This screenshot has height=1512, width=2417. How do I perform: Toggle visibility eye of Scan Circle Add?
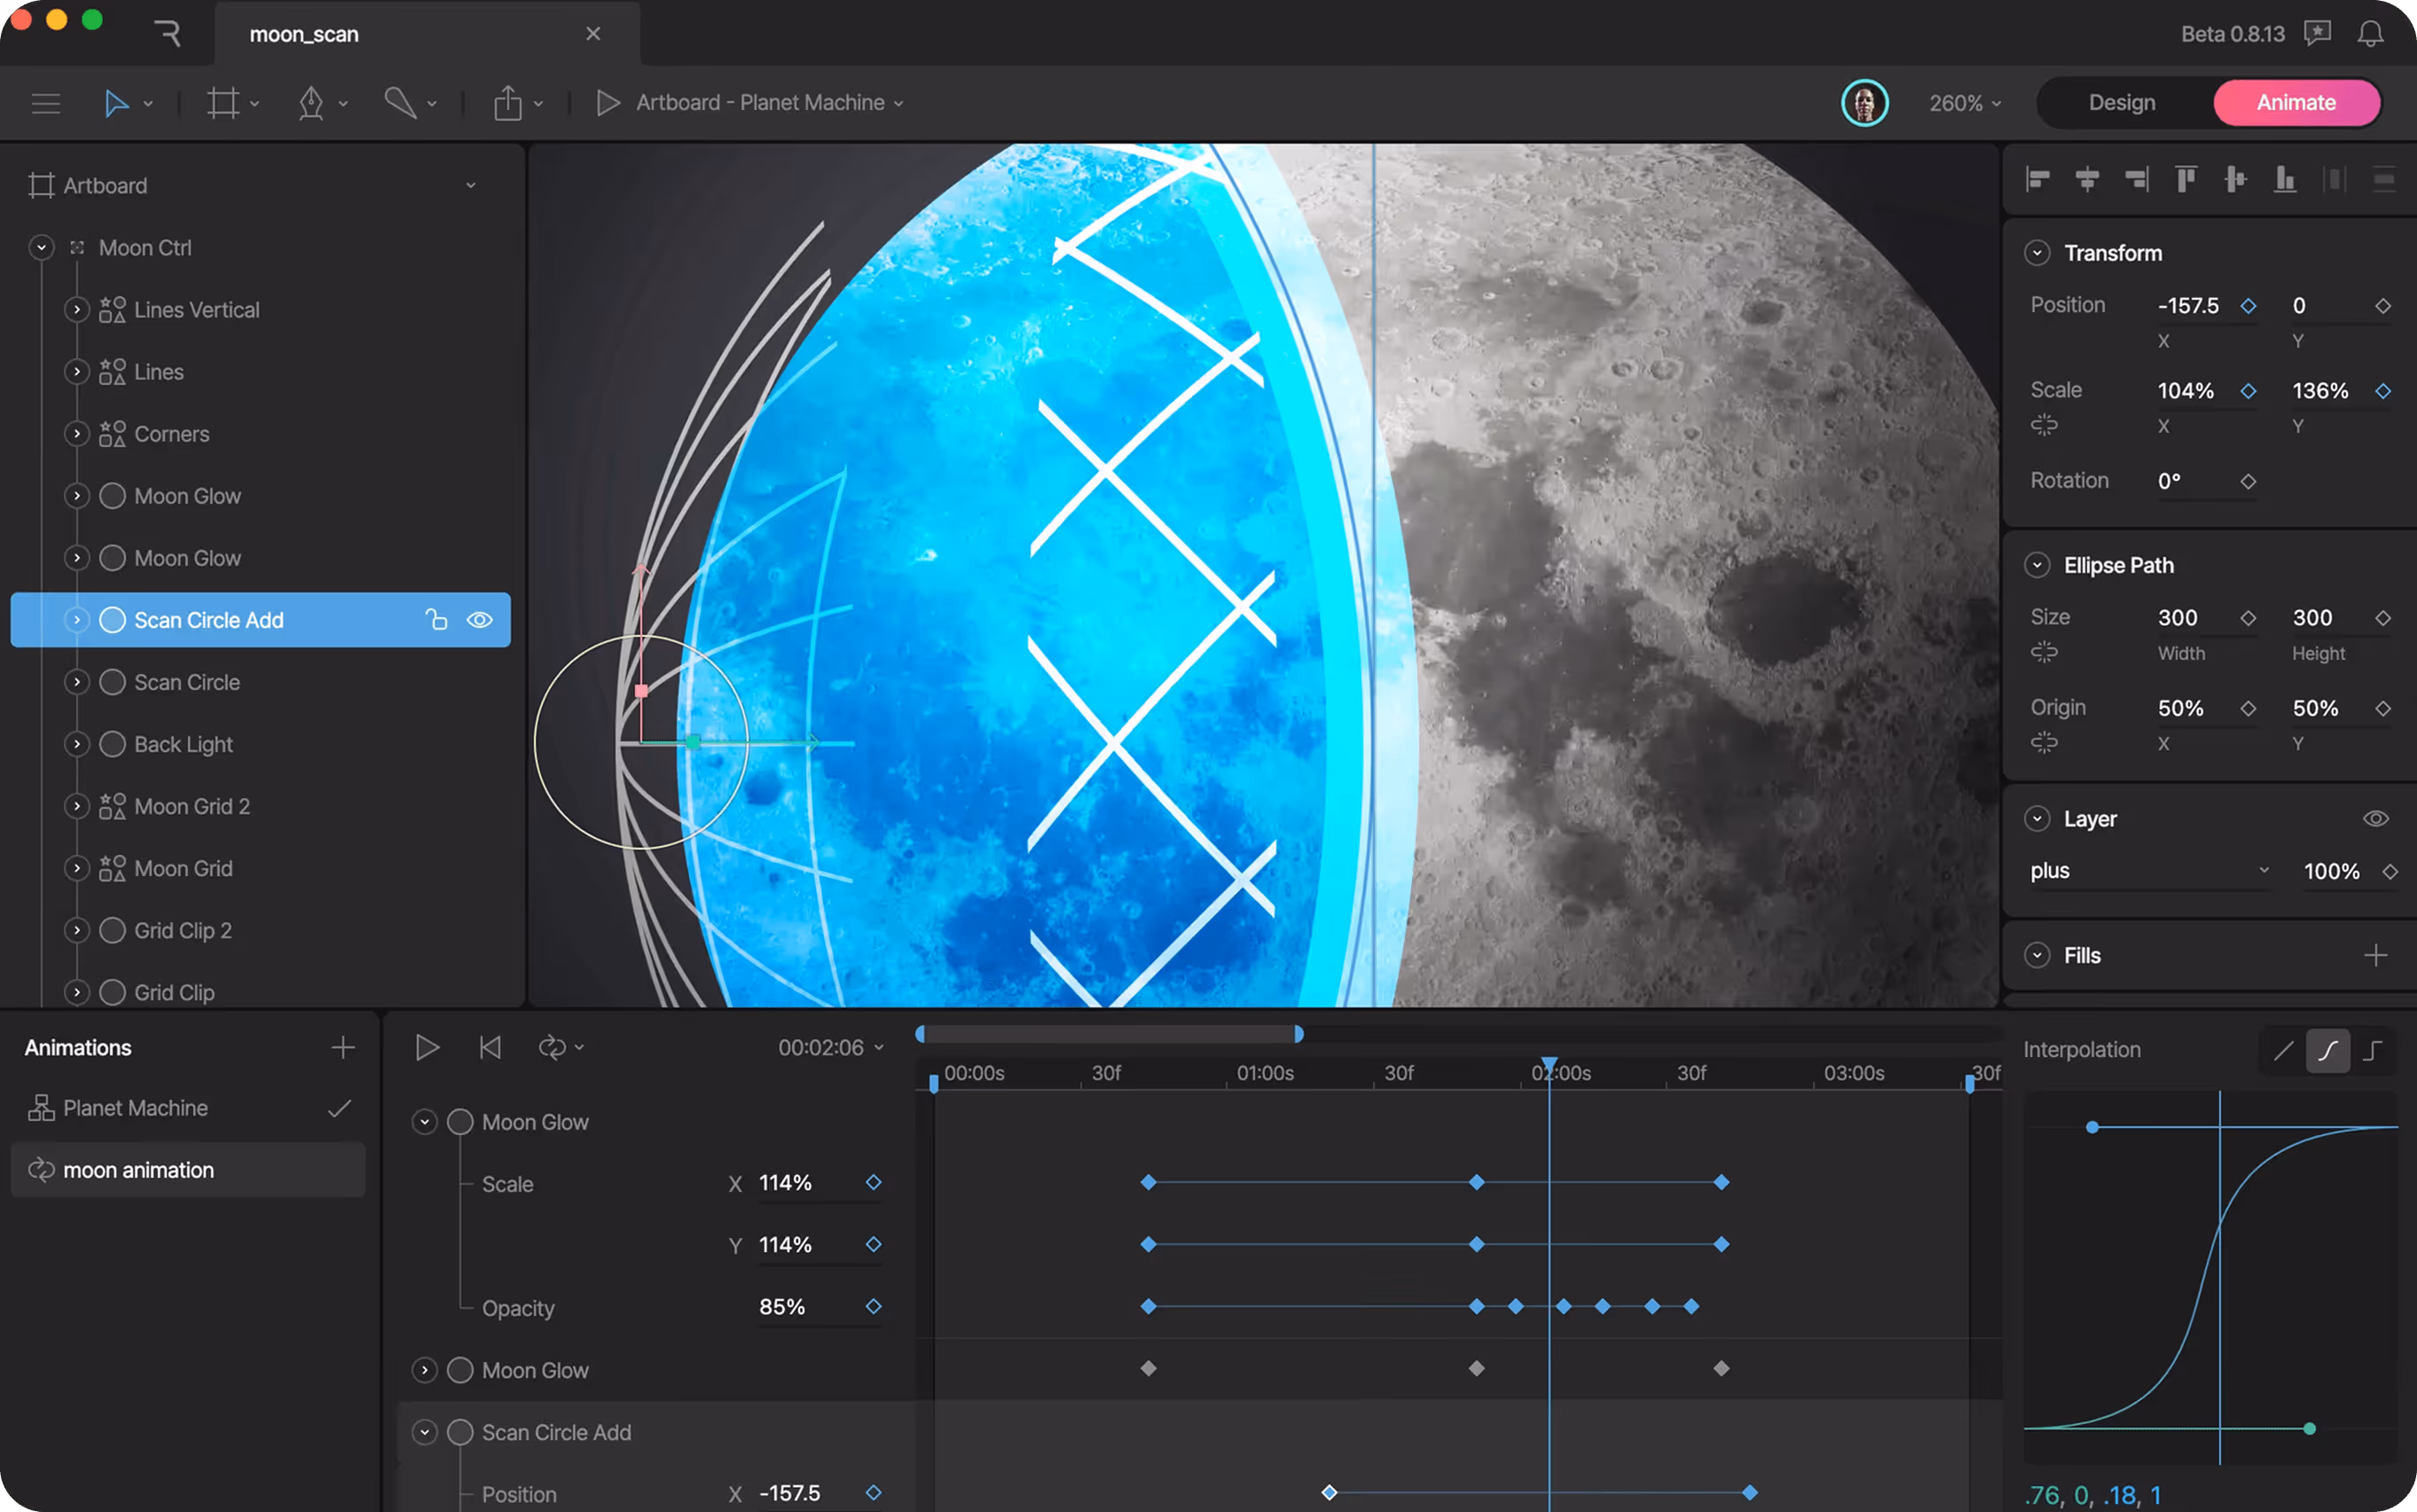(x=480, y=620)
